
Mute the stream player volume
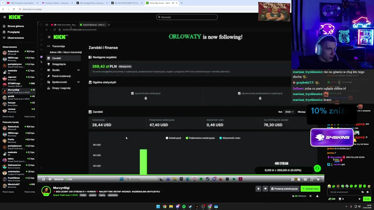pyautogui.click(x=50, y=179)
